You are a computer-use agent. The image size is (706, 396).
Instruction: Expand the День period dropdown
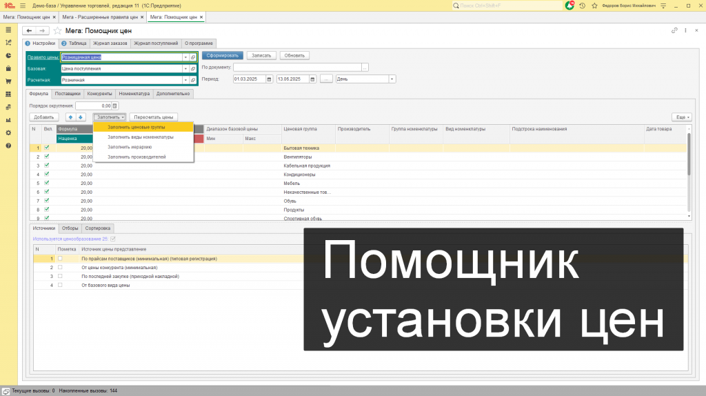[x=392, y=79]
